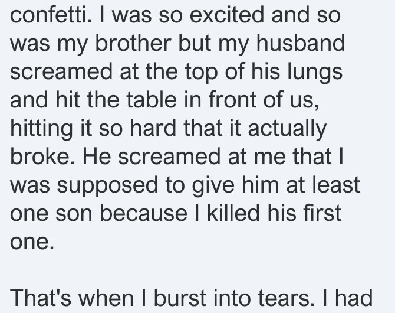This screenshot has width=395, height=313.
Task: Click the word "because" in the paragraph
Action: (x=144, y=213)
